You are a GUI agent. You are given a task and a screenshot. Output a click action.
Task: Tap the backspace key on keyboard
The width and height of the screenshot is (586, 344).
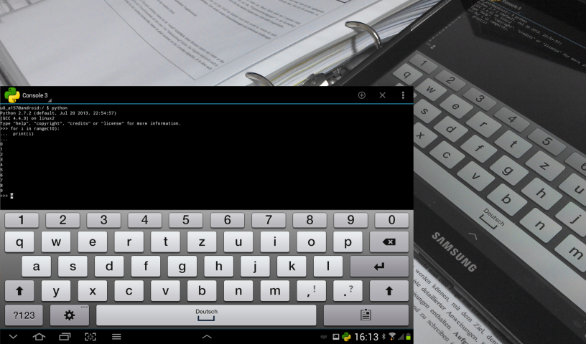point(389,242)
